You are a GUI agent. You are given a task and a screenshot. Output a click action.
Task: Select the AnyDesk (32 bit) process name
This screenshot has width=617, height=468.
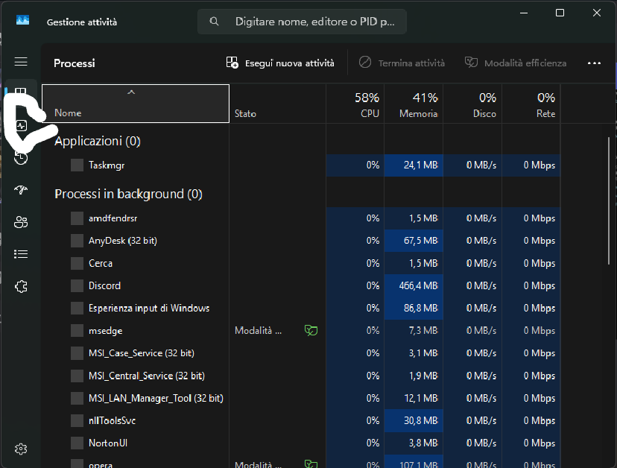pyautogui.click(x=123, y=241)
